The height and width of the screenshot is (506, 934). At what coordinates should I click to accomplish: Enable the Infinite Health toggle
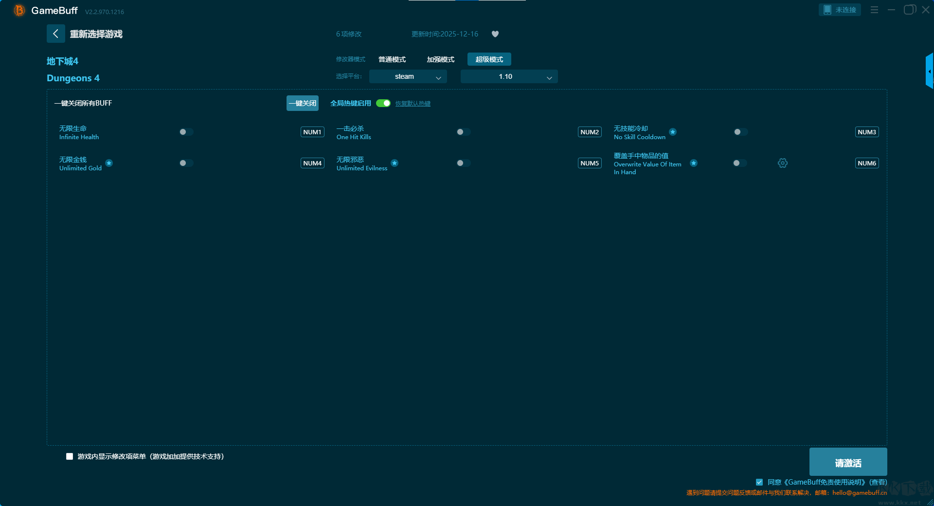[x=186, y=132]
